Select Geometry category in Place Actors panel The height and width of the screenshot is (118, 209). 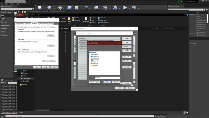click(4, 29)
